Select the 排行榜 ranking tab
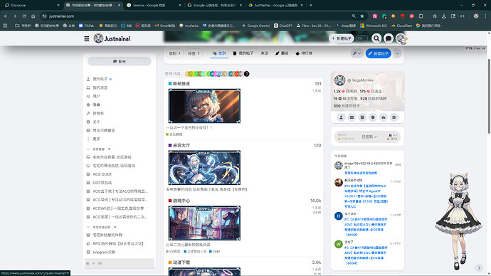 tap(304, 53)
